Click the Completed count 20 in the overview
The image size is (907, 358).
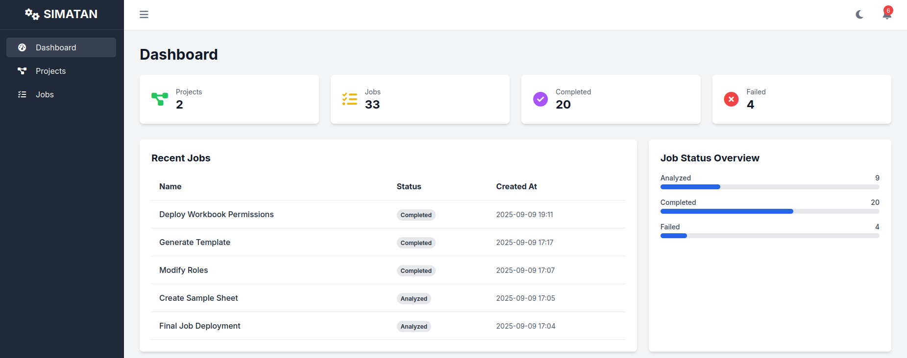(x=875, y=202)
